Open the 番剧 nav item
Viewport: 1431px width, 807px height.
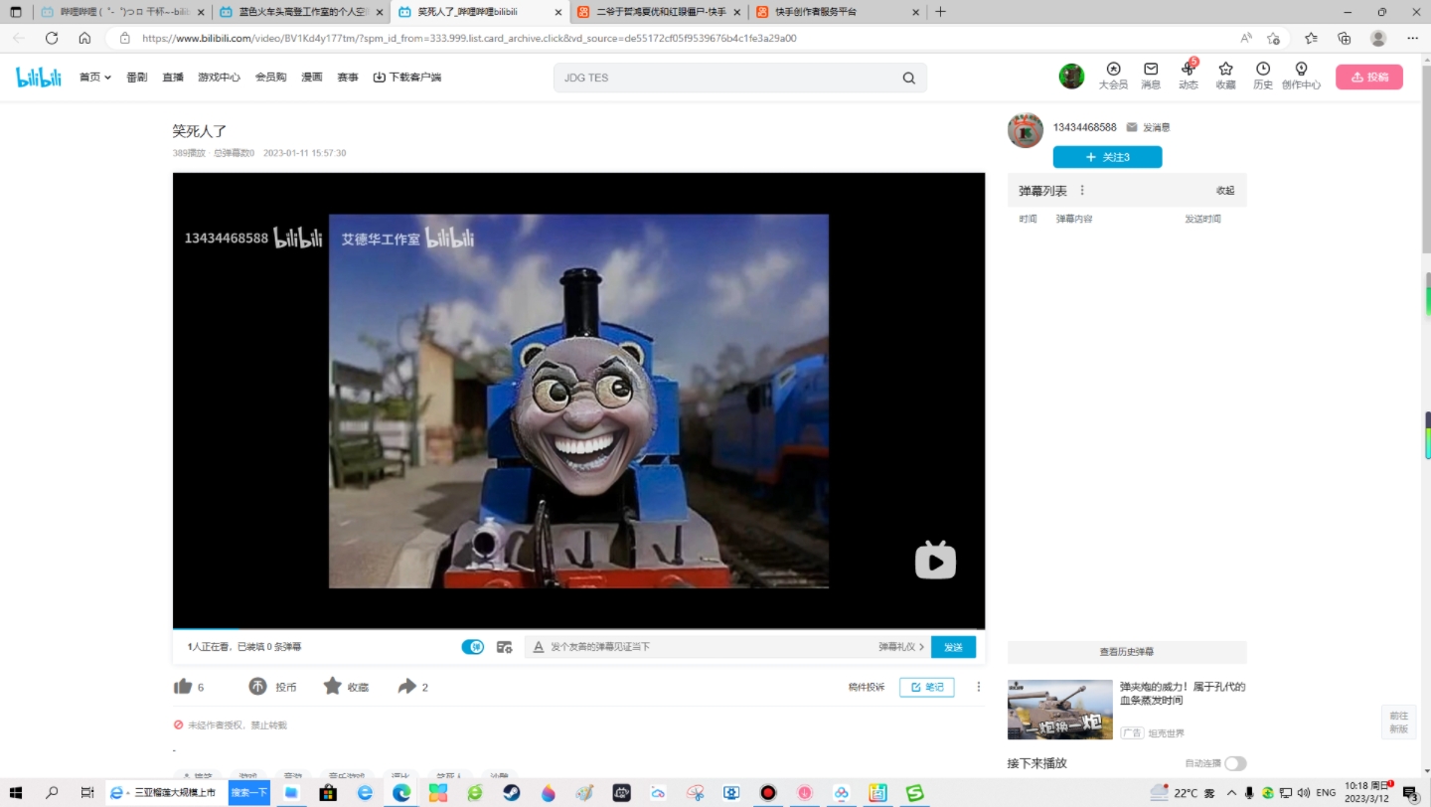pos(137,77)
